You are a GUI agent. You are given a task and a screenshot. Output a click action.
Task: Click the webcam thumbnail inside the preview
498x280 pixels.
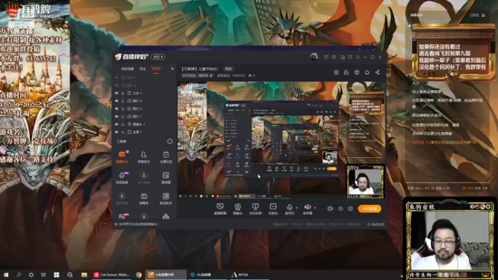point(365,182)
